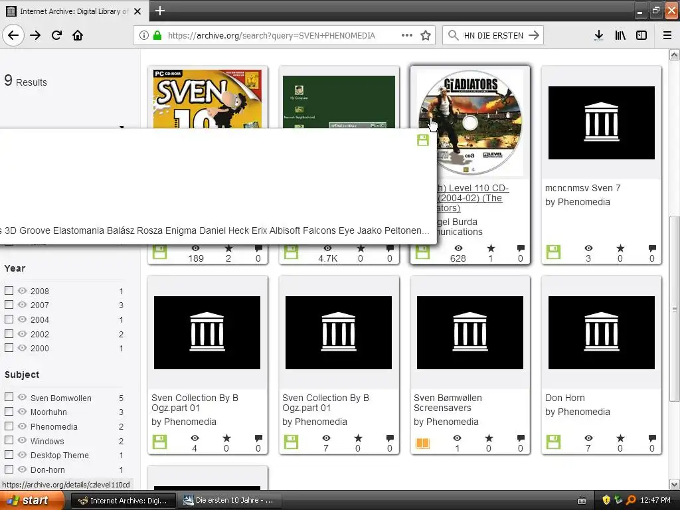Open page actions three-dot menu
The height and width of the screenshot is (510, 680).
(x=407, y=35)
